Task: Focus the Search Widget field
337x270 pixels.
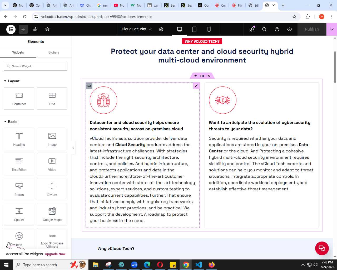Action: (36, 66)
